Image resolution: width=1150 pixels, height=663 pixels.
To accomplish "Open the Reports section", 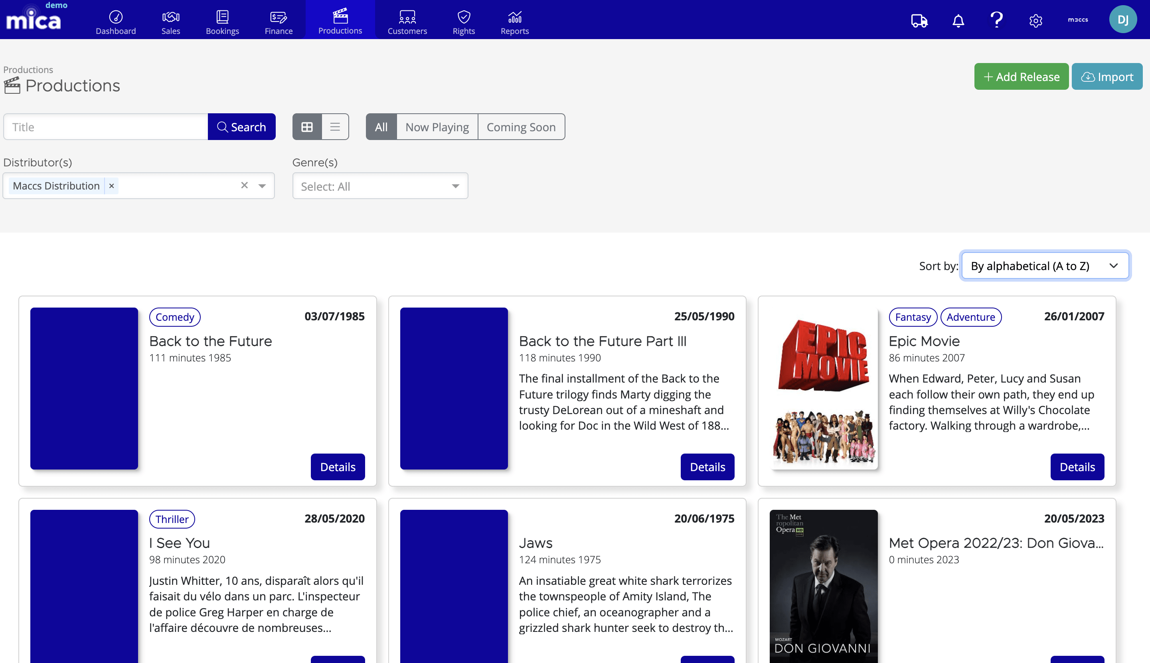I will point(514,20).
